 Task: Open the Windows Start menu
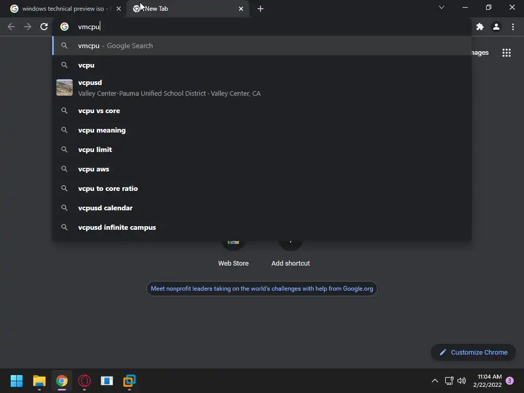[16, 381]
